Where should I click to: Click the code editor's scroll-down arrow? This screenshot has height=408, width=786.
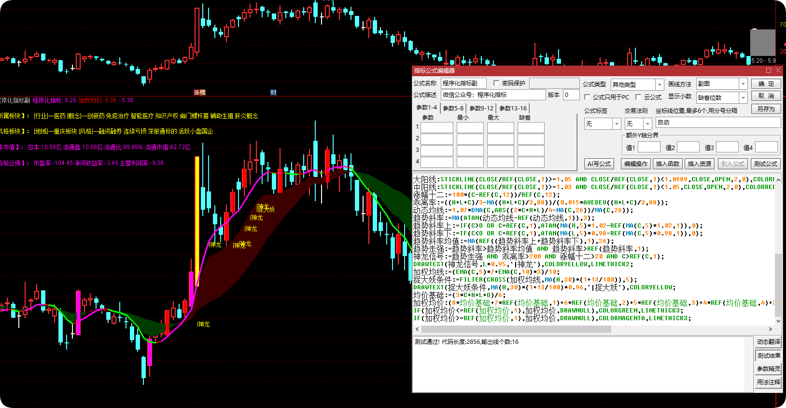[778, 320]
